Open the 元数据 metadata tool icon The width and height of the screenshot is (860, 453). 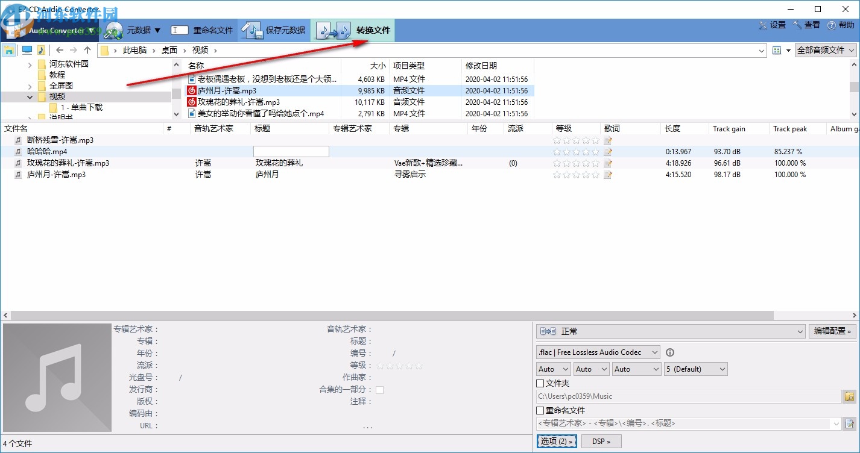(114, 30)
